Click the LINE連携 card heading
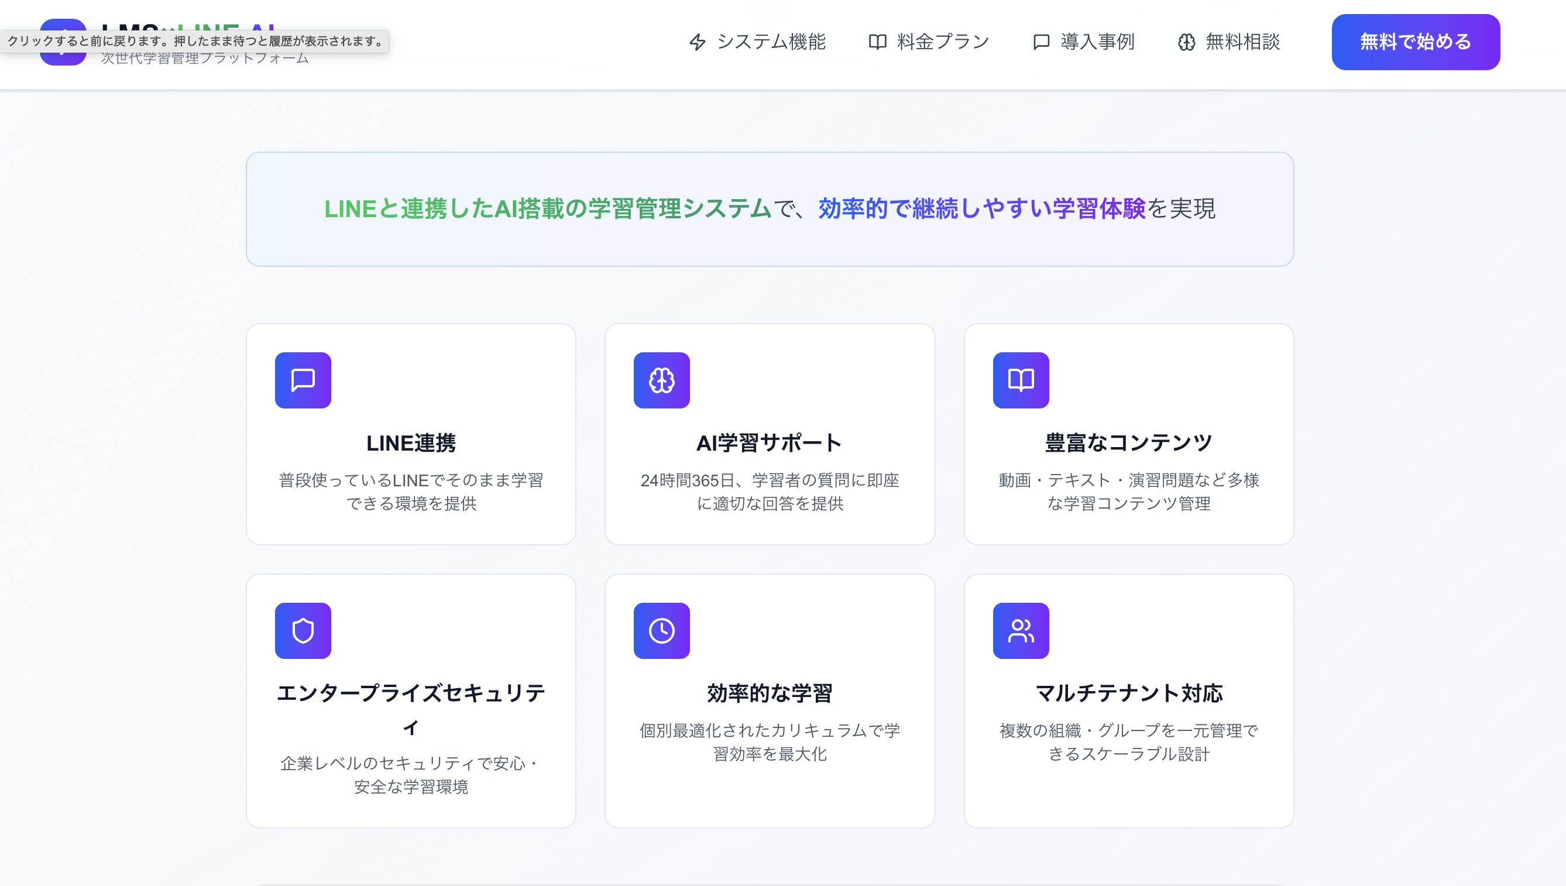This screenshot has width=1566, height=886. 411,443
